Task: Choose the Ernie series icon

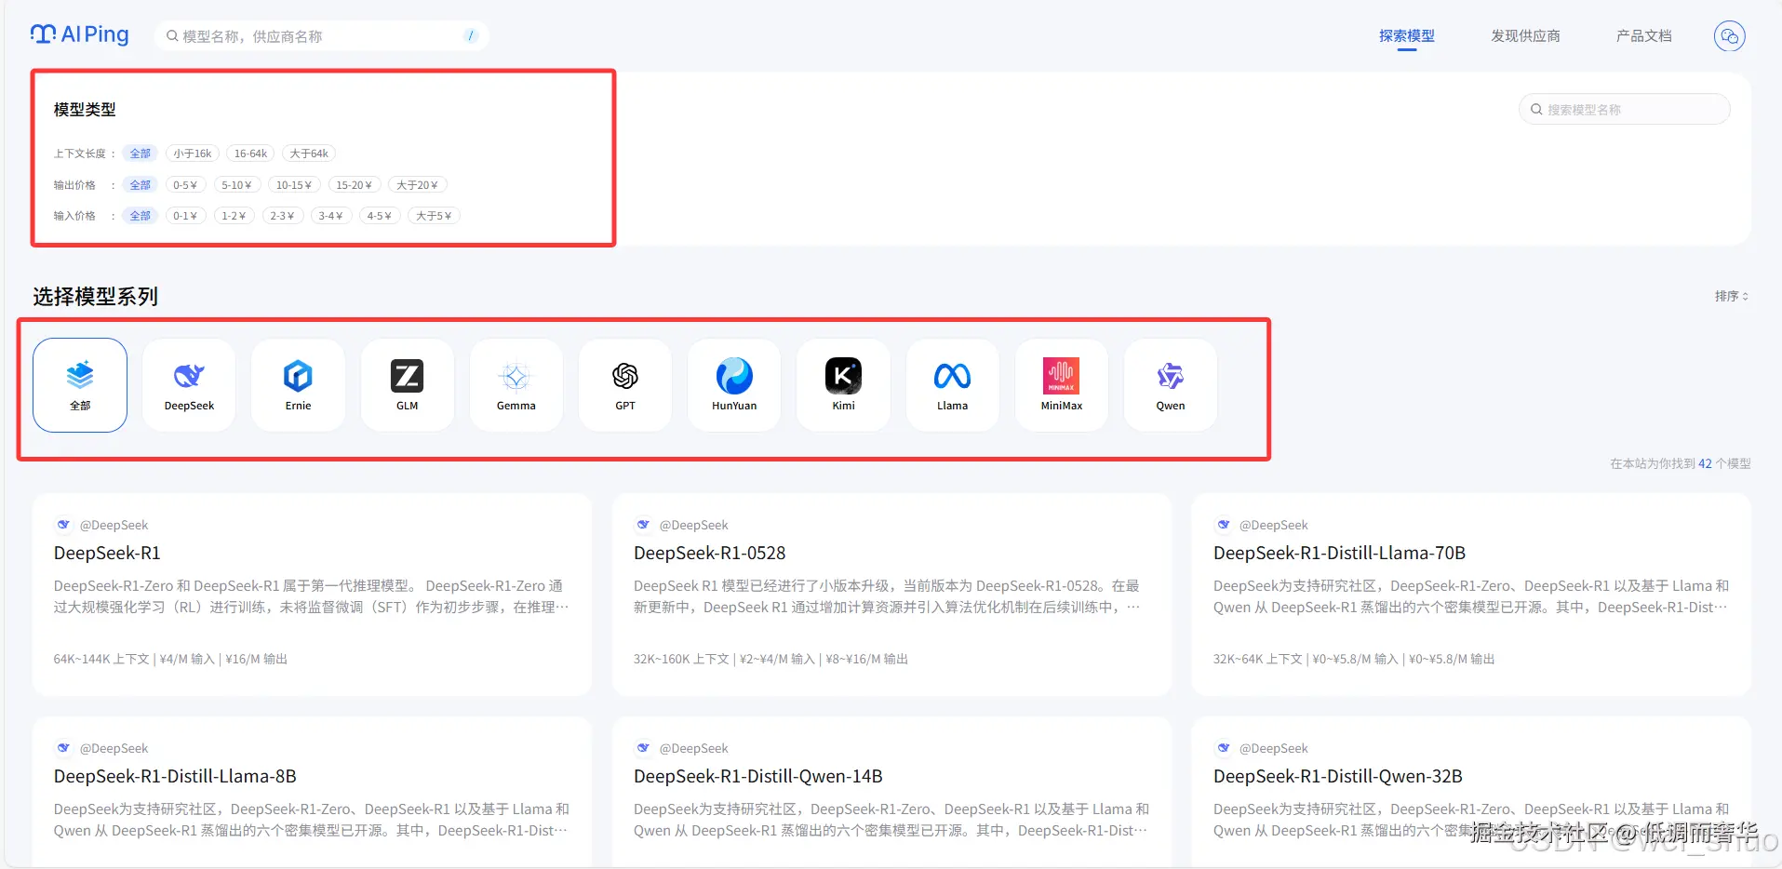Action: [298, 376]
